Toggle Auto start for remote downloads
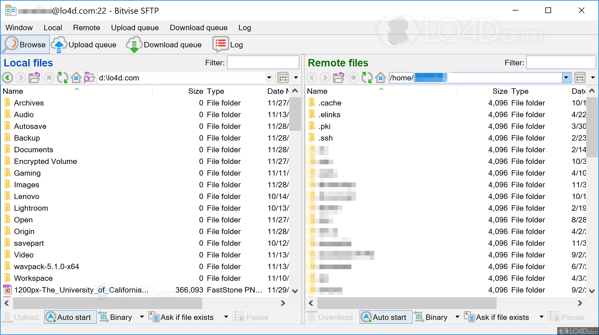 point(386,317)
